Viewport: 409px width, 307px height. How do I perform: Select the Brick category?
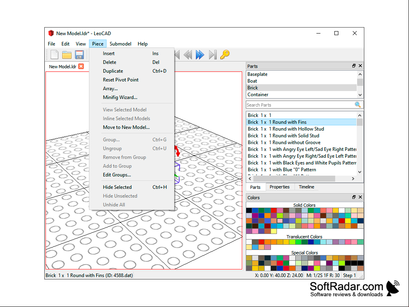[302, 88]
